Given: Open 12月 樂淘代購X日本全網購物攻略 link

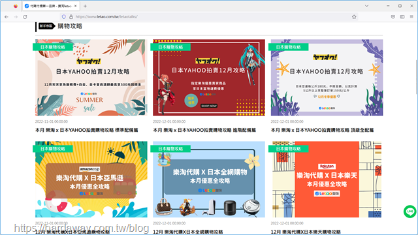Looking at the screenshot, I should coord(188,232).
